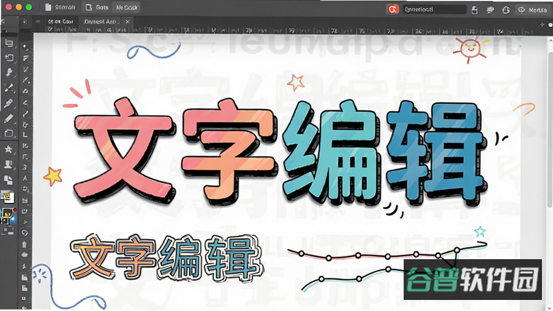Click the "Gots" button with panel icon
The width and height of the screenshot is (553, 311).
pyautogui.click(x=97, y=7)
